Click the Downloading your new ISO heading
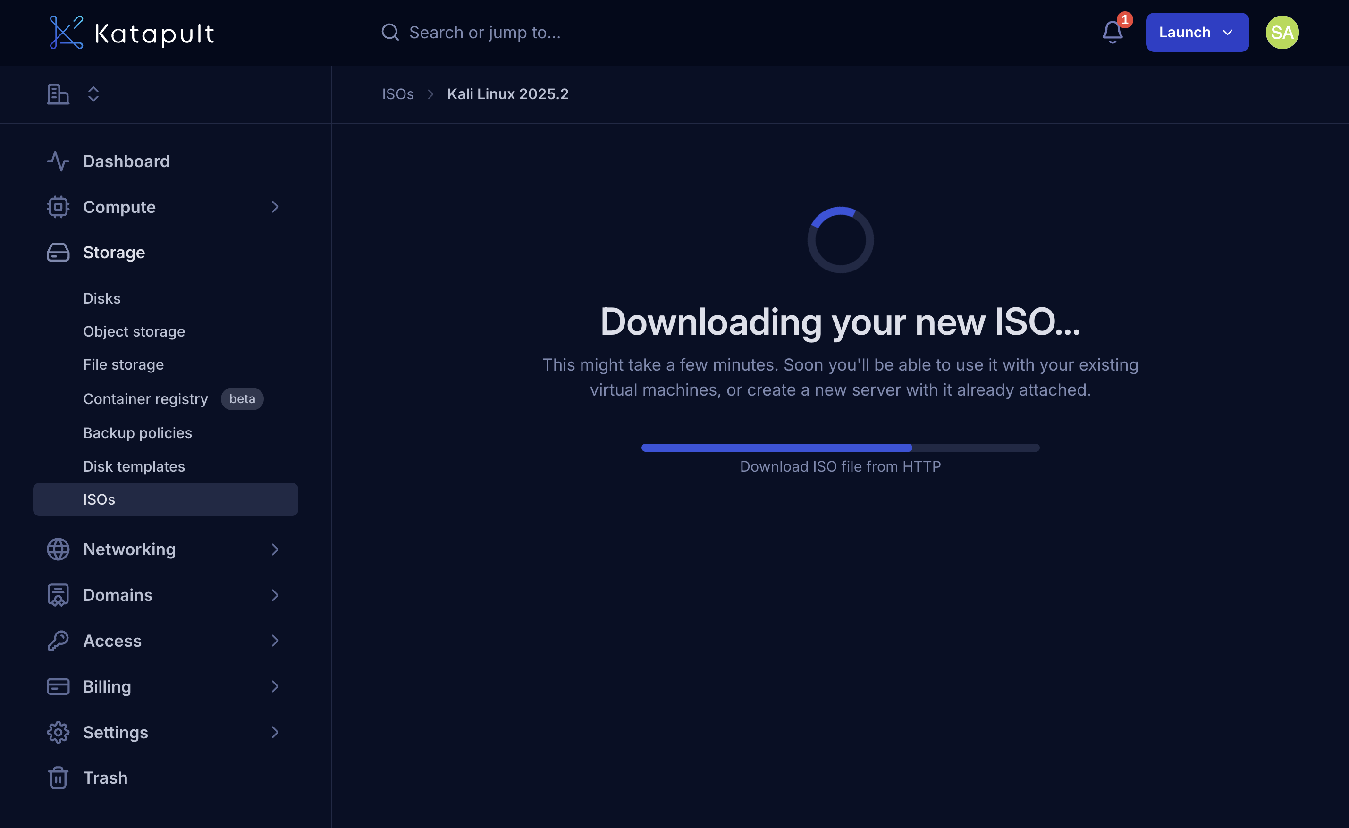The image size is (1349, 828). (840, 322)
